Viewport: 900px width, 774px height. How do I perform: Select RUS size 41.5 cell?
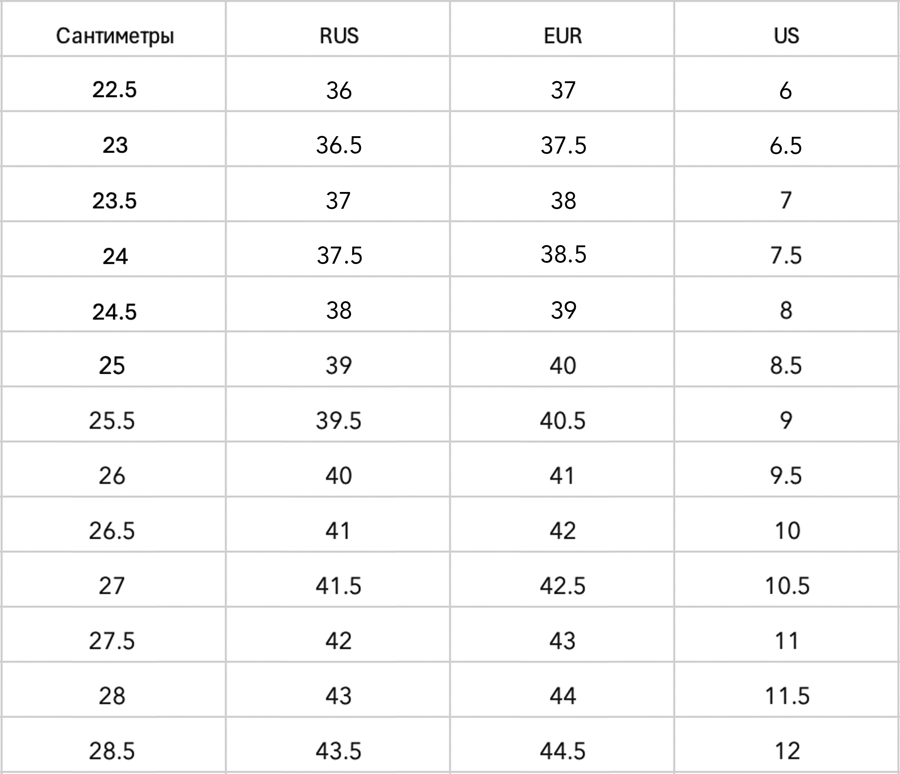pos(338,586)
